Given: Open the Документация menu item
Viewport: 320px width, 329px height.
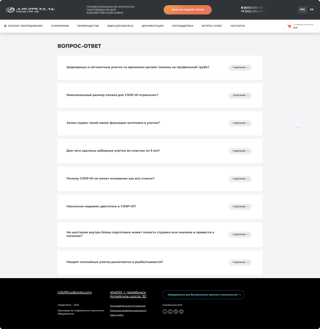Looking at the screenshot, I should [x=153, y=26].
